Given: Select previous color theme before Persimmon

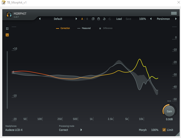Looking at the screenshot, I should point(151,19).
